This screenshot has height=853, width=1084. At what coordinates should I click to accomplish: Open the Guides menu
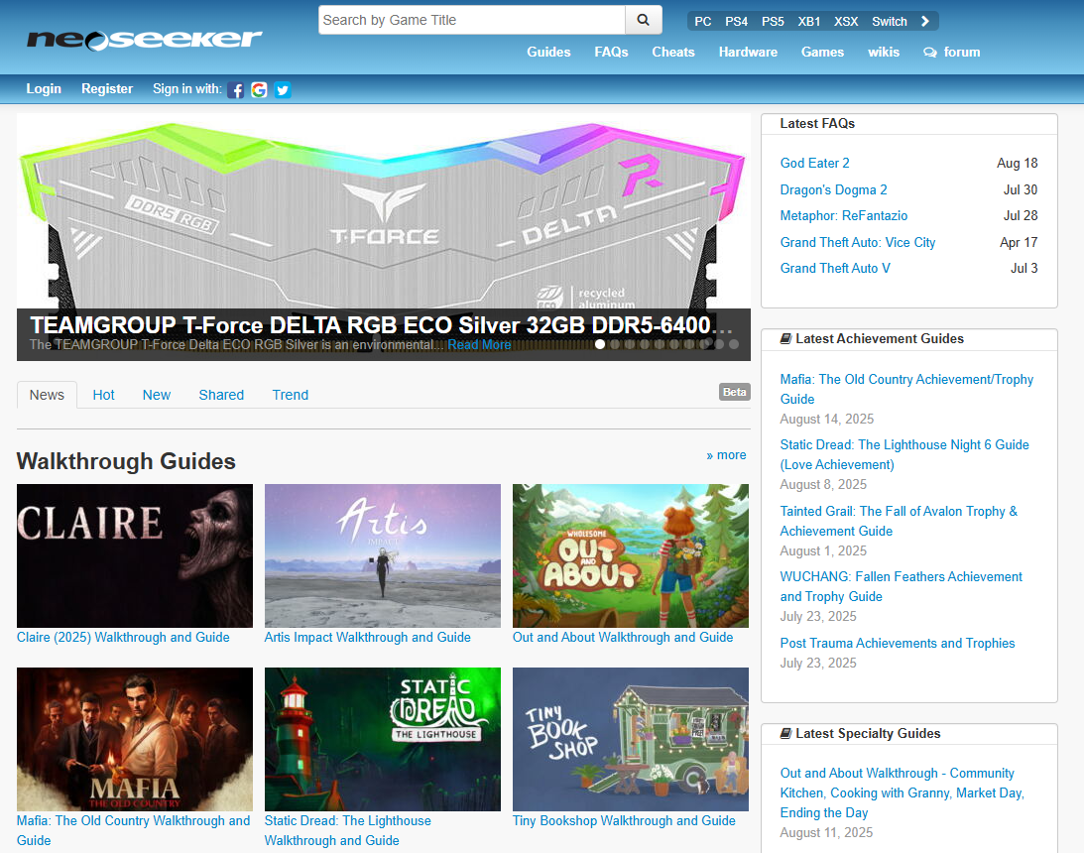548,52
